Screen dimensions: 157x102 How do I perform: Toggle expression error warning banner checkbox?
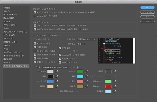(x=35, y=29)
